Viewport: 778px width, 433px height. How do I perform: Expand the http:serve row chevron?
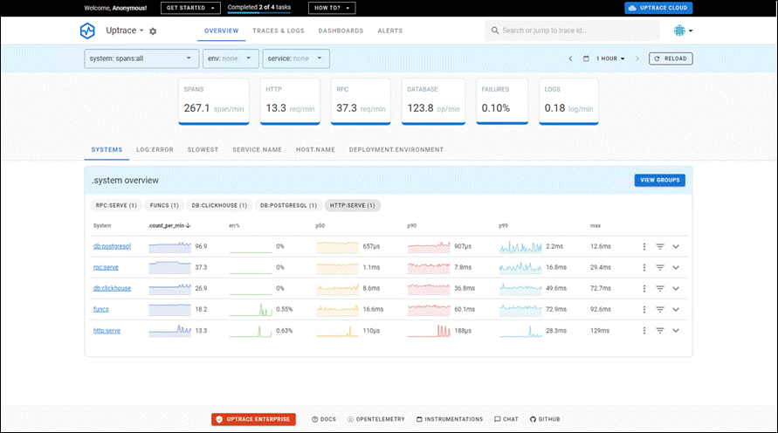point(676,330)
